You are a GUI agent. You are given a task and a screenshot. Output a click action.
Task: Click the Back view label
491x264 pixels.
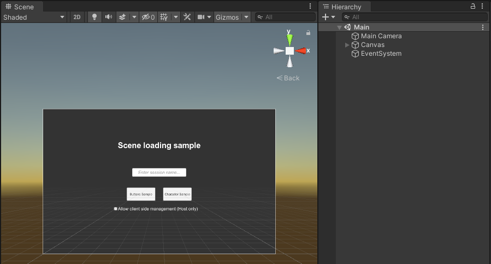pyautogui.click(x=288, y=78)
